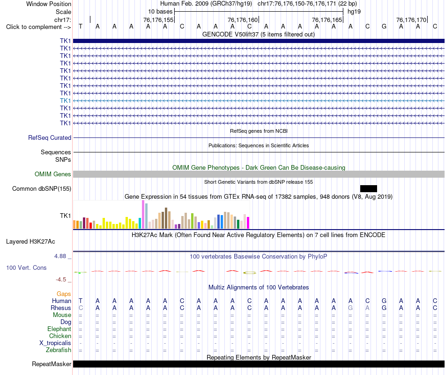This screenshot has height=375, width=445.
Task: Click the 'Chicken' alignment row label
Action: 60,336
